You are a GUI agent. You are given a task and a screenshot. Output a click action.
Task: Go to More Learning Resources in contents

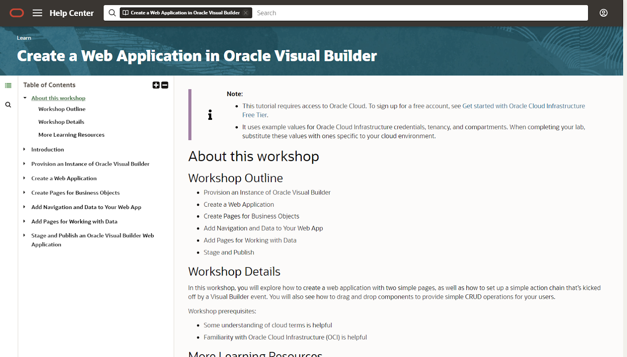pyautogui.click(x=71, y=135)
